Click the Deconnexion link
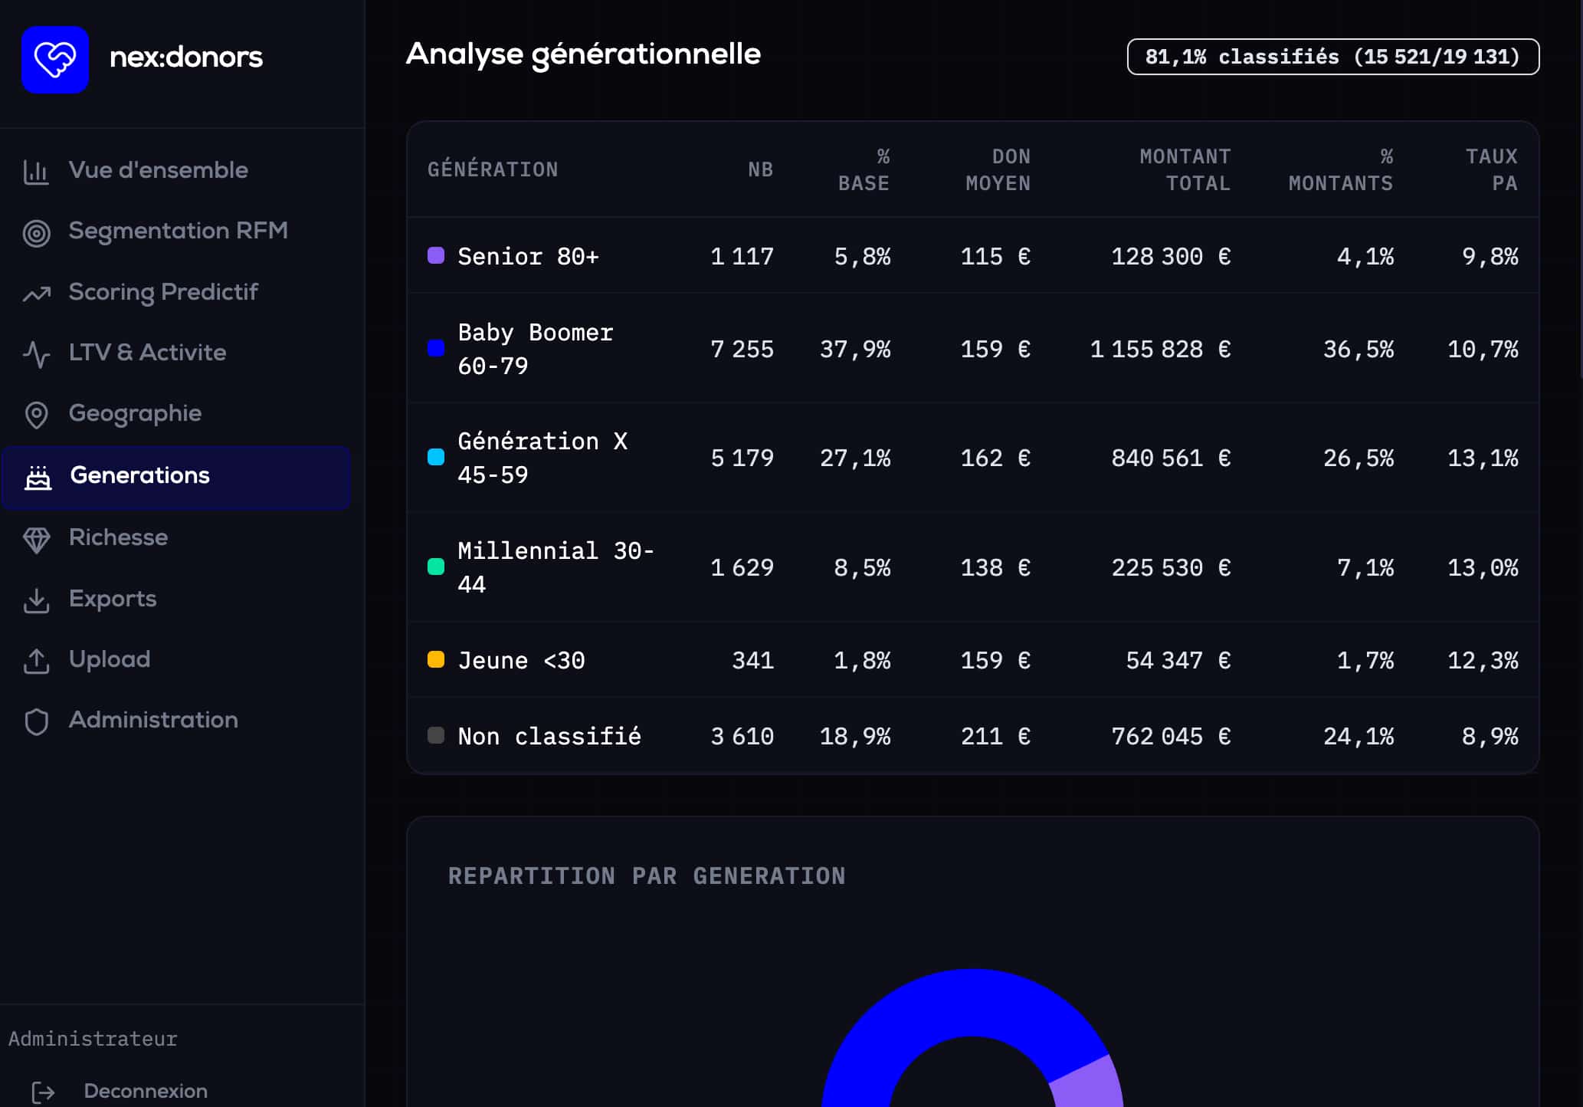Image resolution: width=1583 pixels, height=1107 pixels. click(x=146, y=1091)
